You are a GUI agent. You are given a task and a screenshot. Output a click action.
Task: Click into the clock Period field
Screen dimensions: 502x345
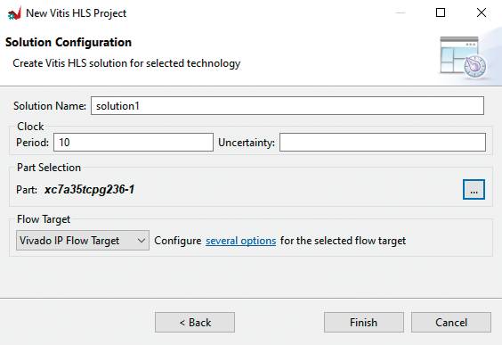134,143
